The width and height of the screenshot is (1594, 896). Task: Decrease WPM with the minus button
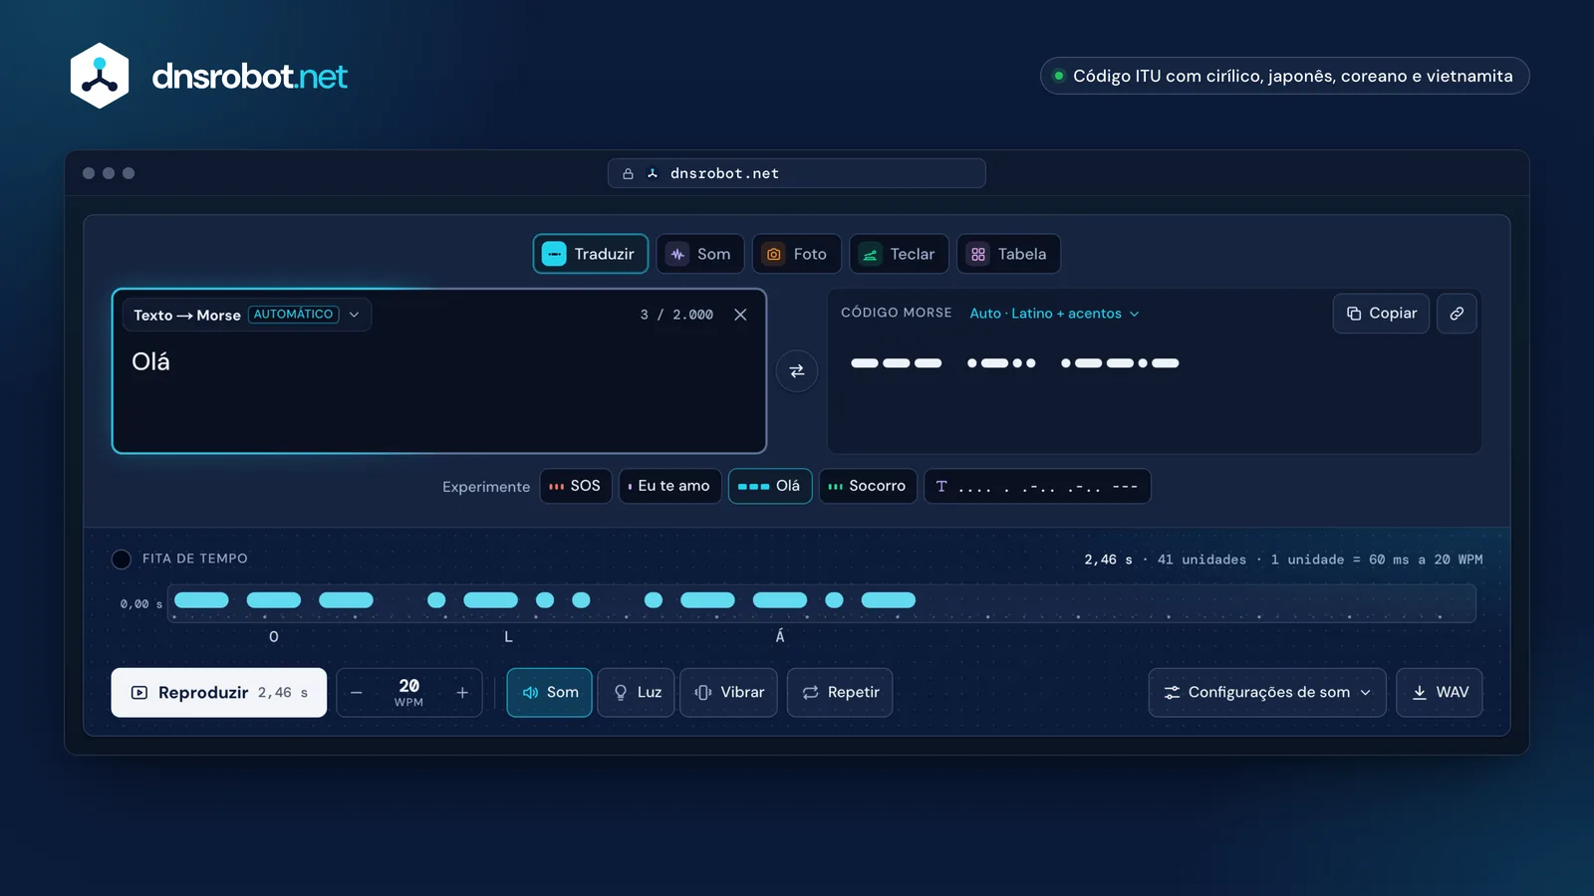[357, 693]
